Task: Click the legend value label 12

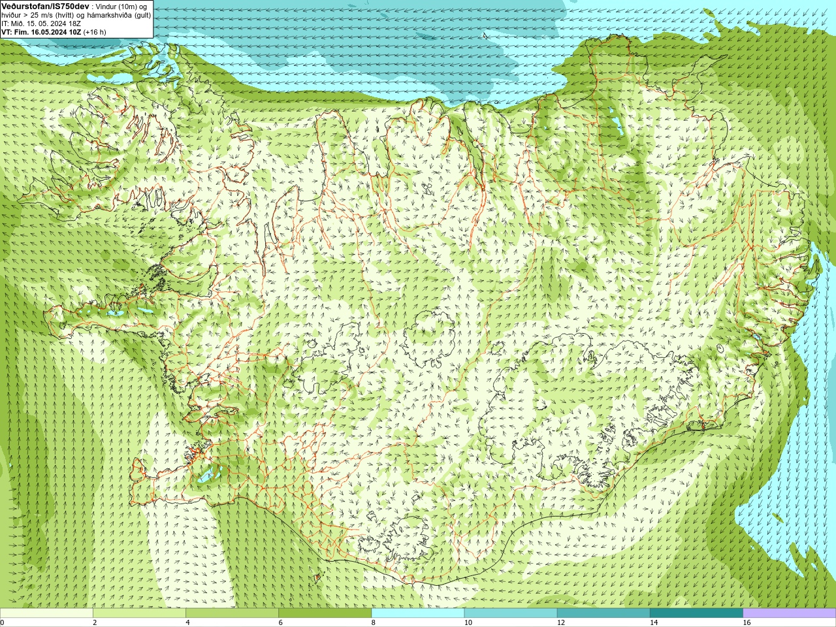Action: (x=561, y=622)
